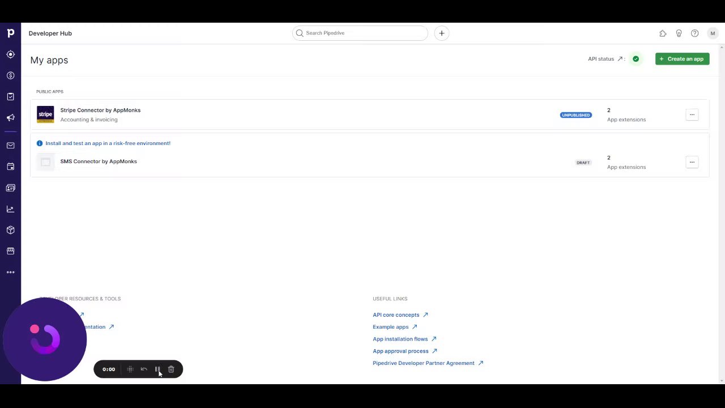Open Leads target icon in sidebar
The image size is (725, 408).
point(10,54)
